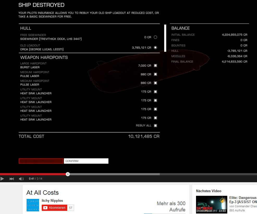The height and width of the screenshot is (214, 257).
Task: Click the video title At All Costs
Action: coord(42,193)
